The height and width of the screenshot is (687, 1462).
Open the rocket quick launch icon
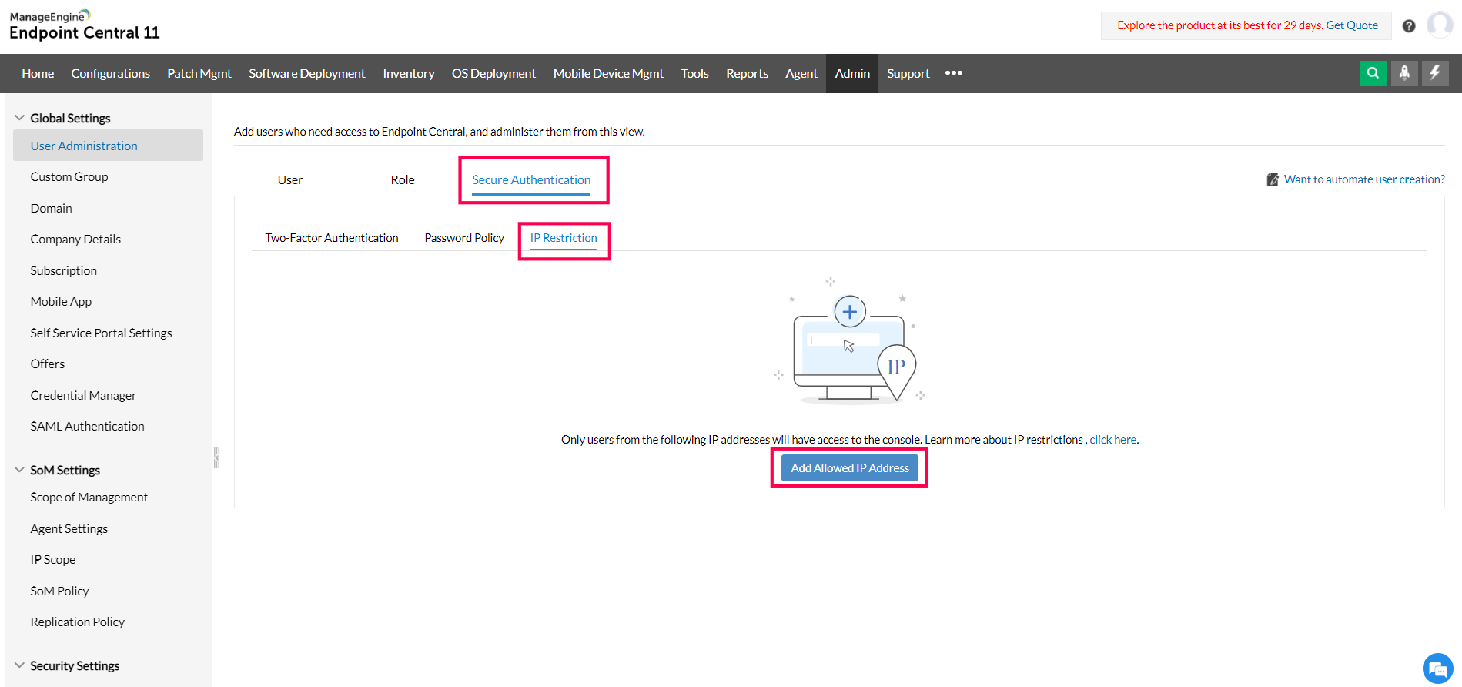[x=1404, y=73]
